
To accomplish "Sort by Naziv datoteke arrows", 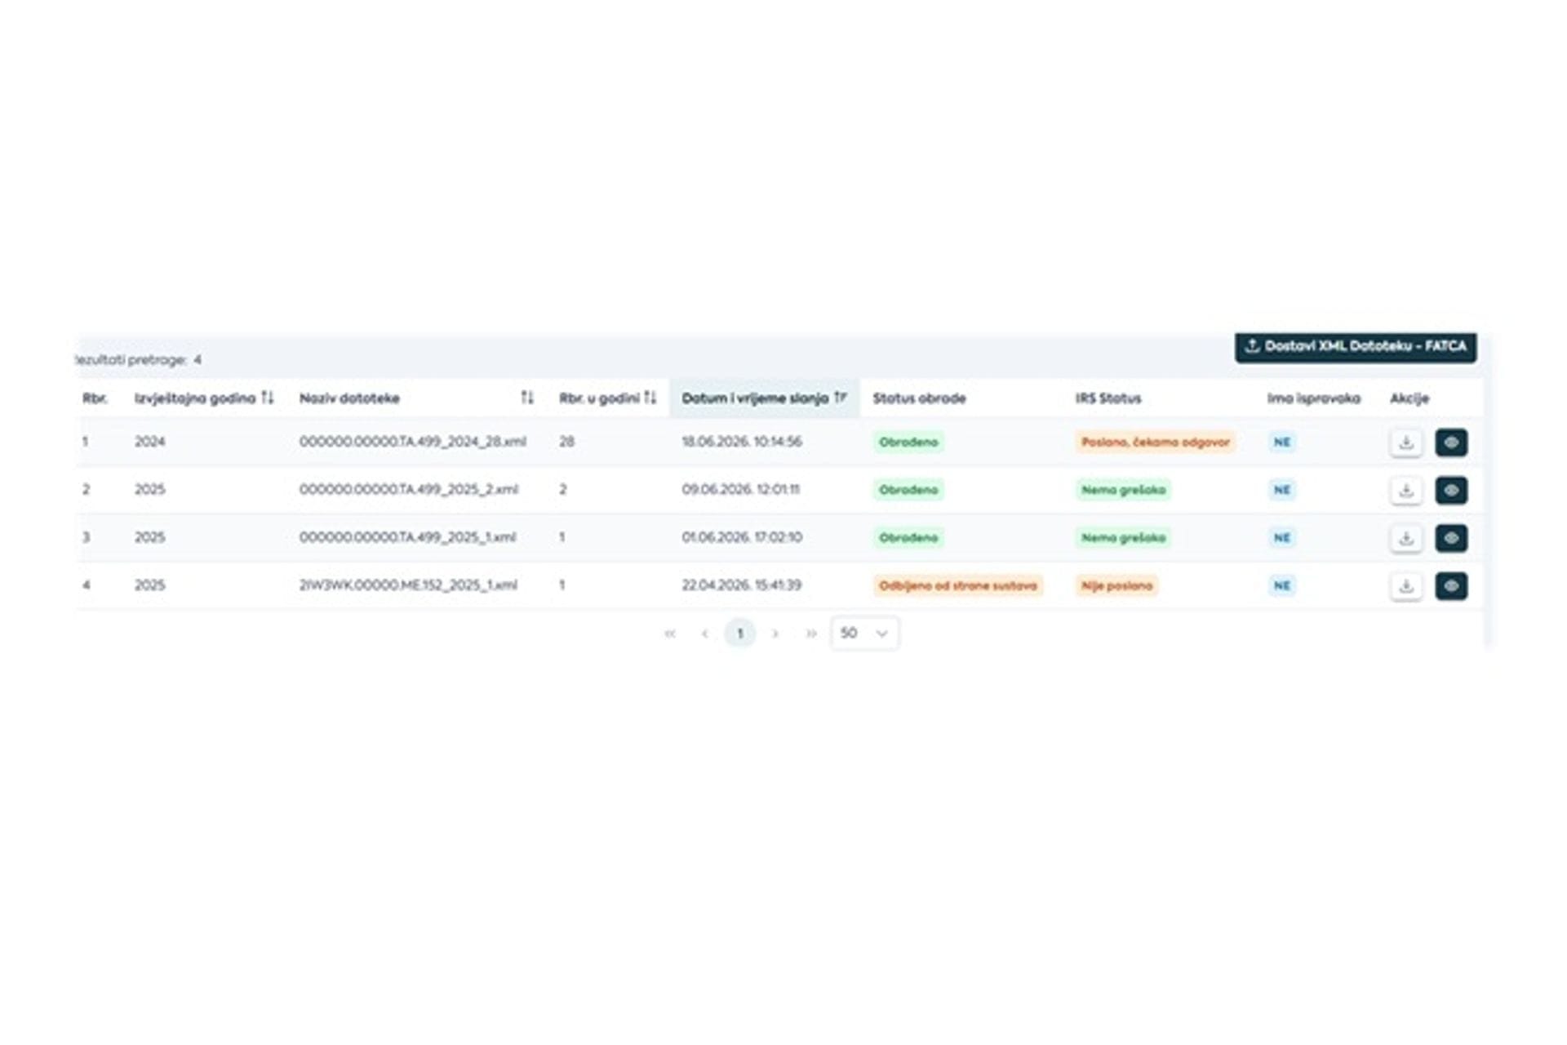I will tap(527, 398).
